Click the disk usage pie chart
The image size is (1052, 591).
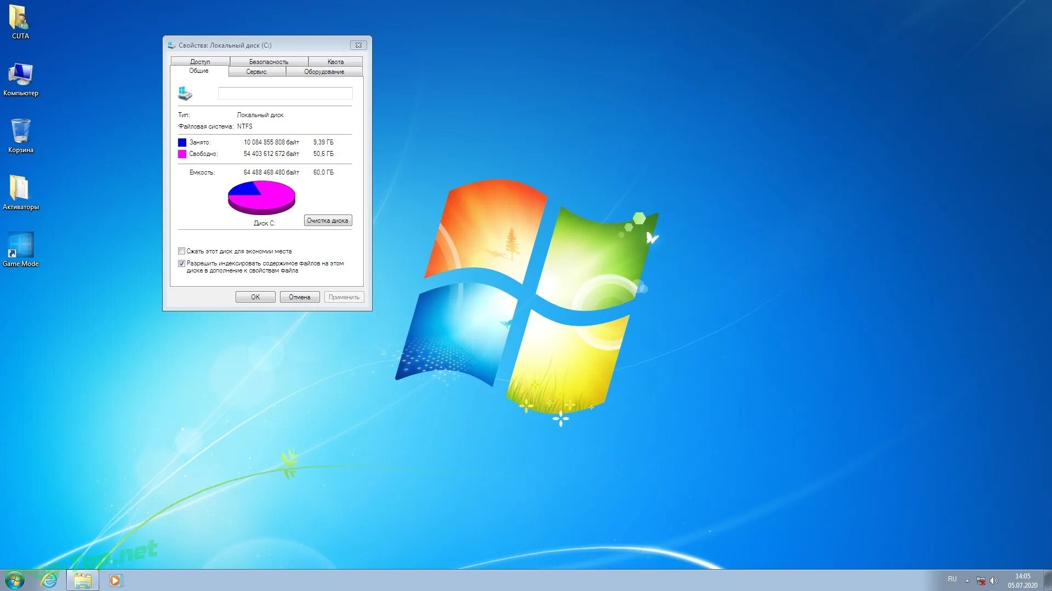pos(261,197)
